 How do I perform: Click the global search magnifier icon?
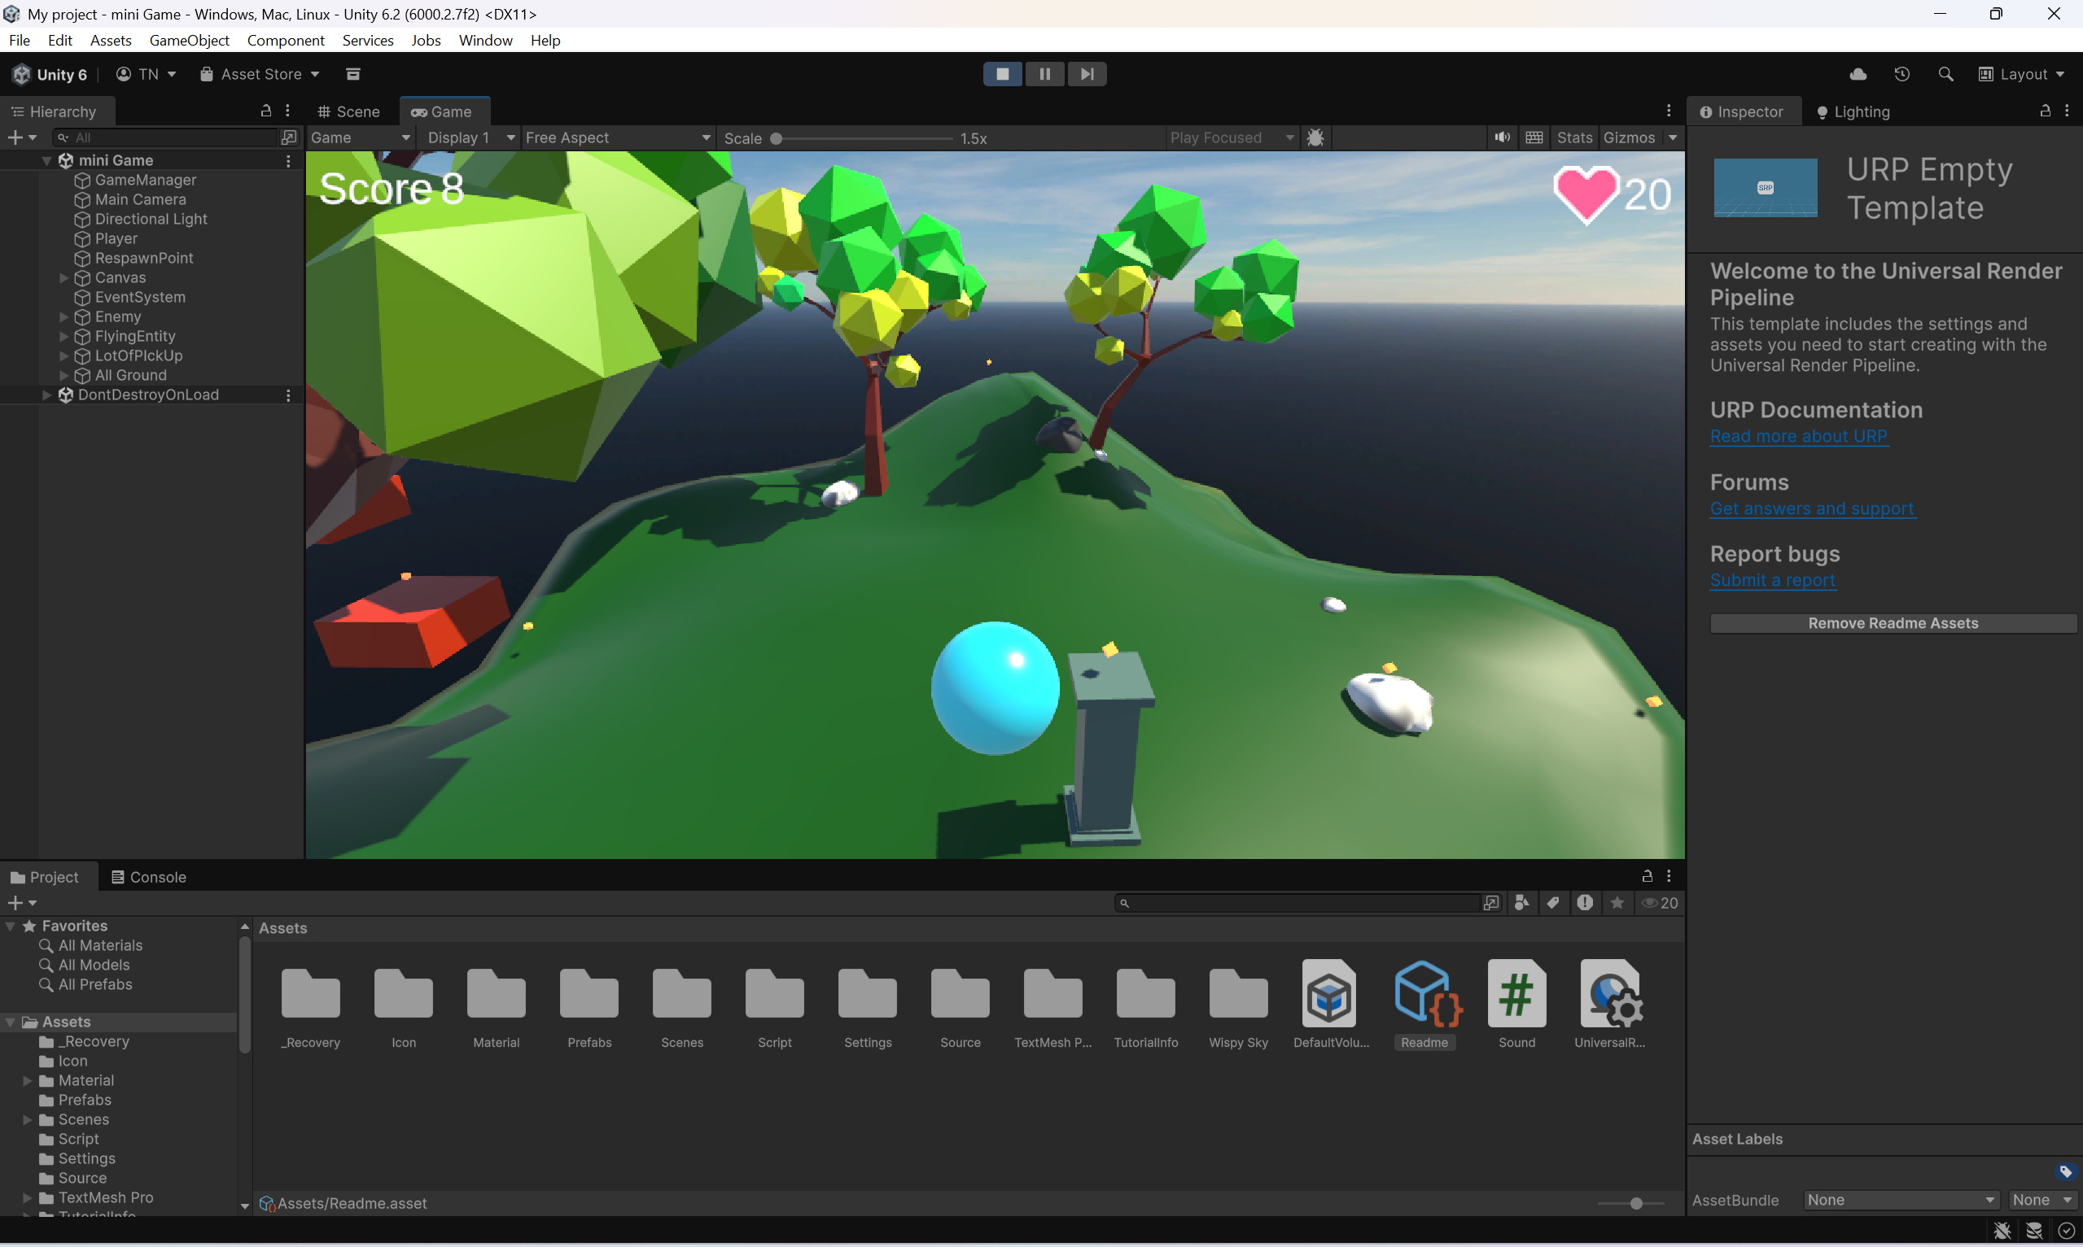click(x=1945, y=74)
